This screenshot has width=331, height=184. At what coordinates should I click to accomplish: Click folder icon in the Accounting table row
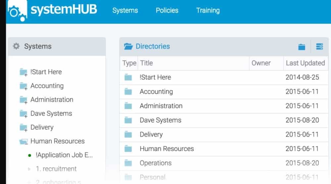click(128, 92)
